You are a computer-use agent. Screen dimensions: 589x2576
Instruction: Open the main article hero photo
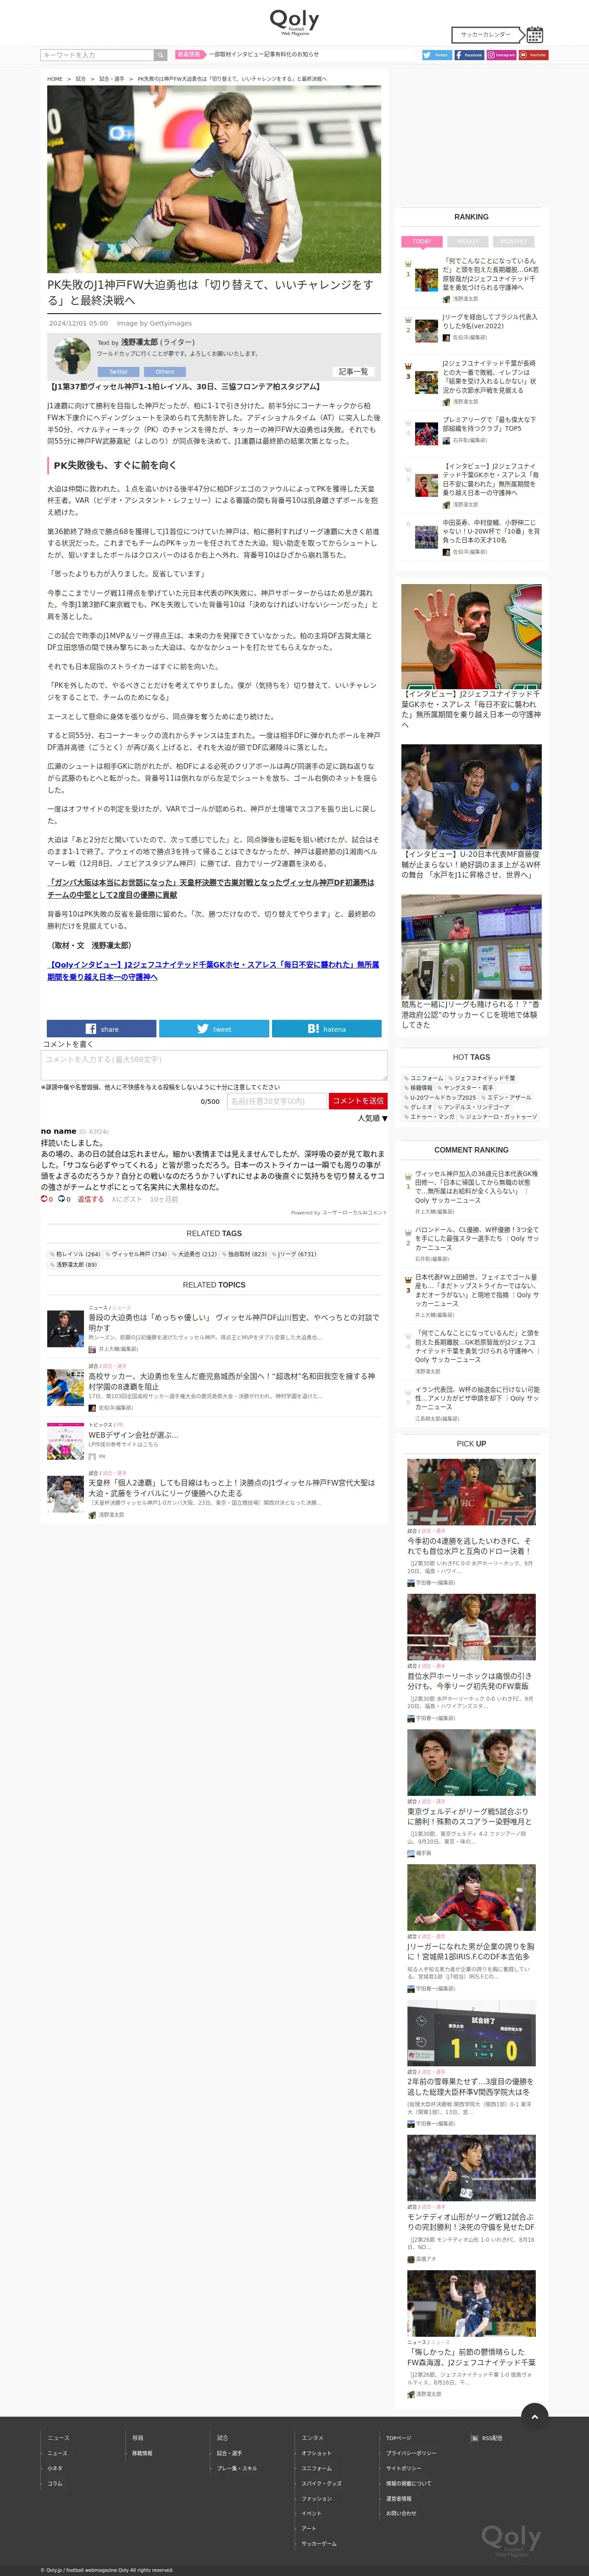pyautogui.click(x=214, y=179)
